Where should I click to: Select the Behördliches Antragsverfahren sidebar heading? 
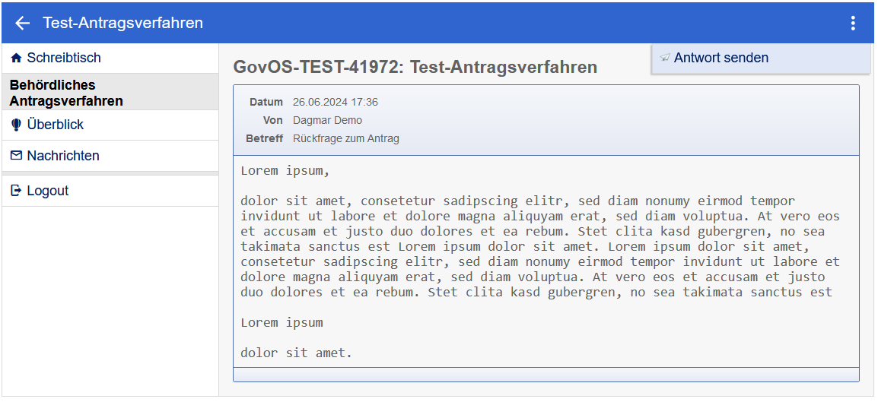tap(66, 93)
